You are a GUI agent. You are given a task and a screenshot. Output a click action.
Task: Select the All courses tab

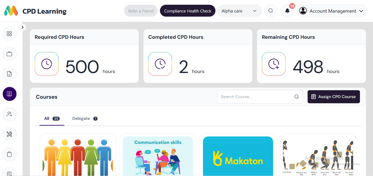51,118
